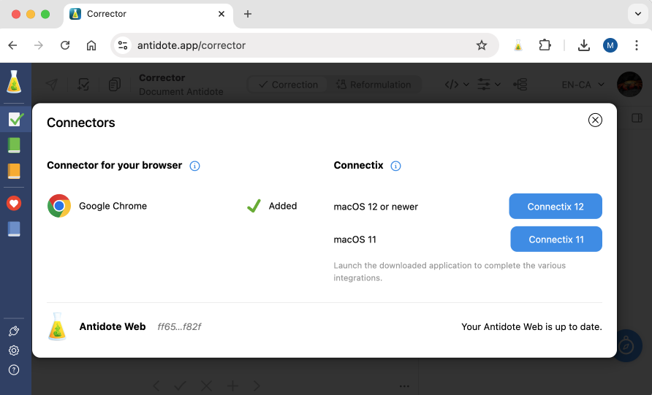This screenshot has width=652, height=395.
Task: Download Connectix 11 for macOS 11
Action: click(556, 239)
